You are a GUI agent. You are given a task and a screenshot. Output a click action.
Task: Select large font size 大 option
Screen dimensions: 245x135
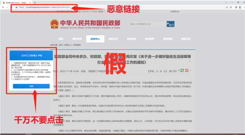pos(157,71)
